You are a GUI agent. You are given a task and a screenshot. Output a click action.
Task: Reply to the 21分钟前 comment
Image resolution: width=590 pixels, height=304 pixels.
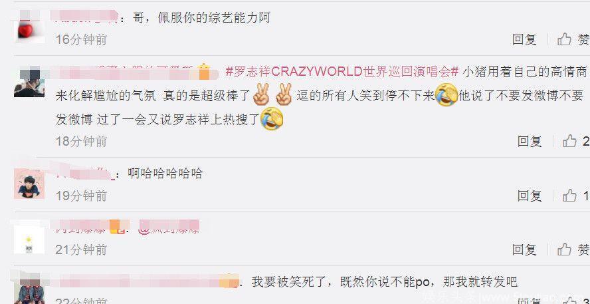tap(524, 249)
